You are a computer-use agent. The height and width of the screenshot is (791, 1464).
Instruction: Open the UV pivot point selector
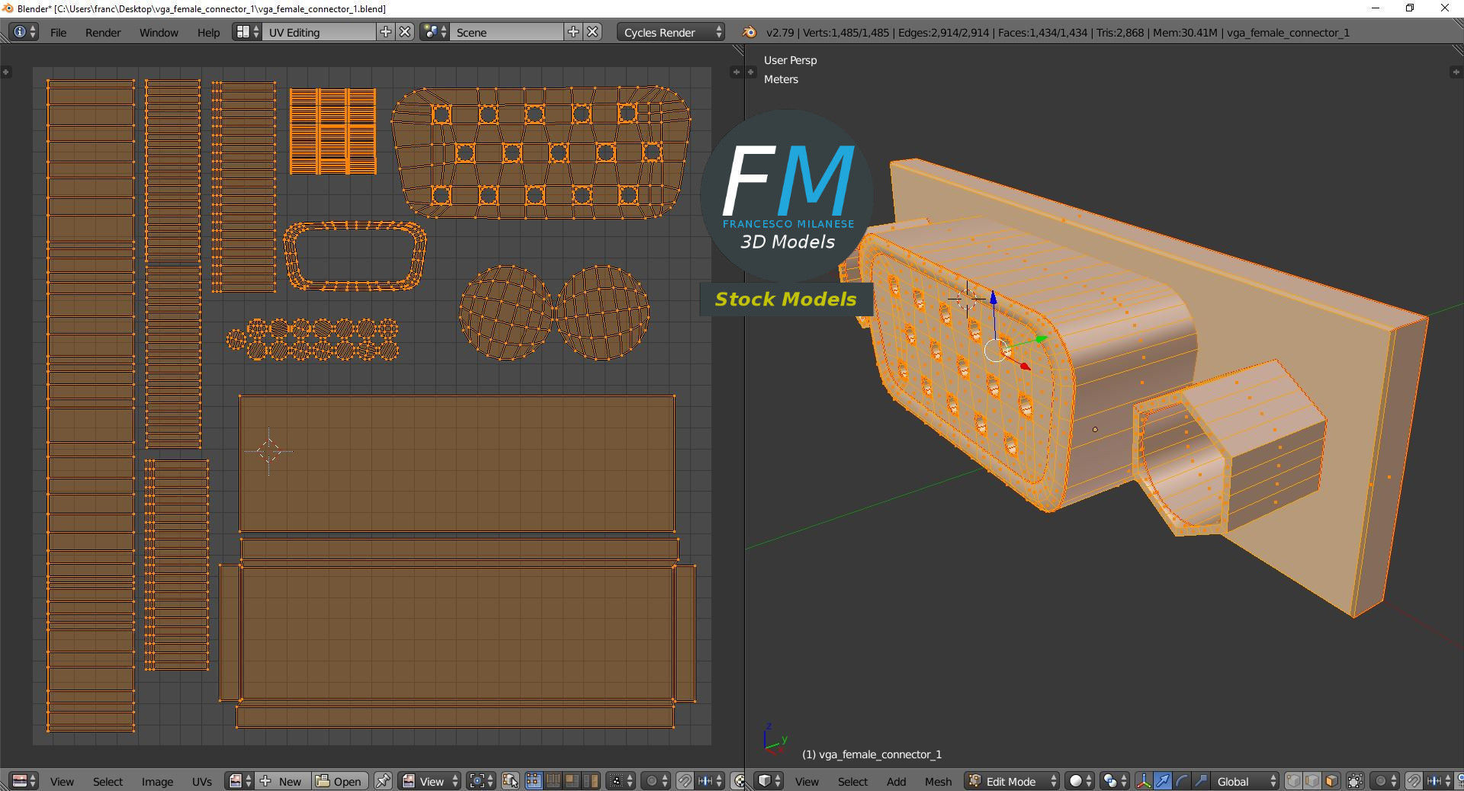tap(481, 781)
